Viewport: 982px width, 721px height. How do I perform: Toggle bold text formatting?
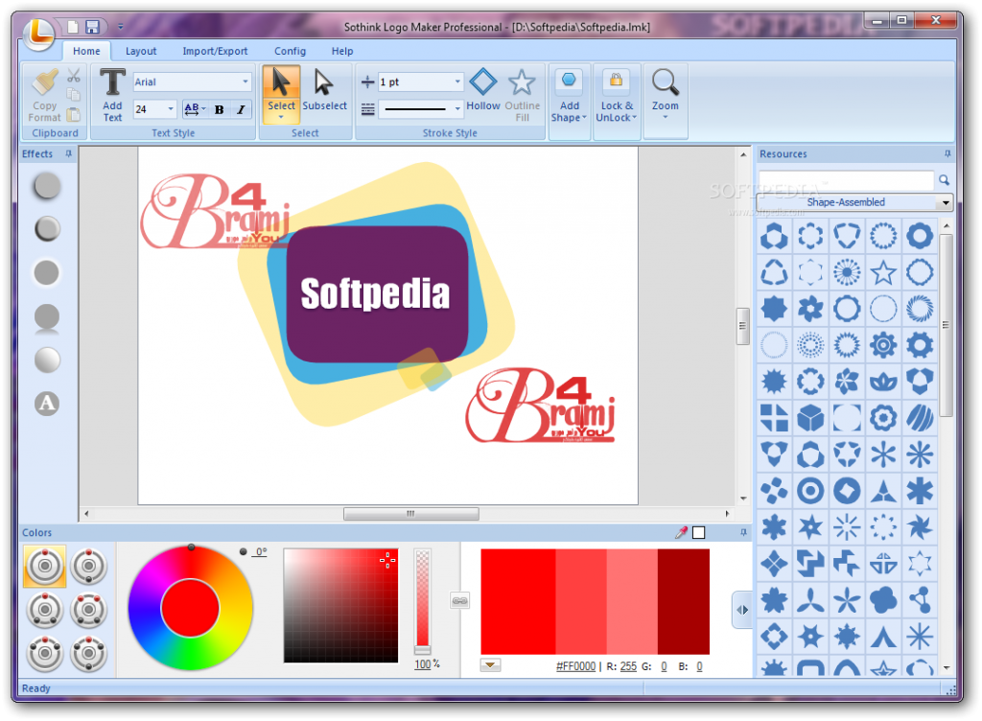tap(218, 109)
